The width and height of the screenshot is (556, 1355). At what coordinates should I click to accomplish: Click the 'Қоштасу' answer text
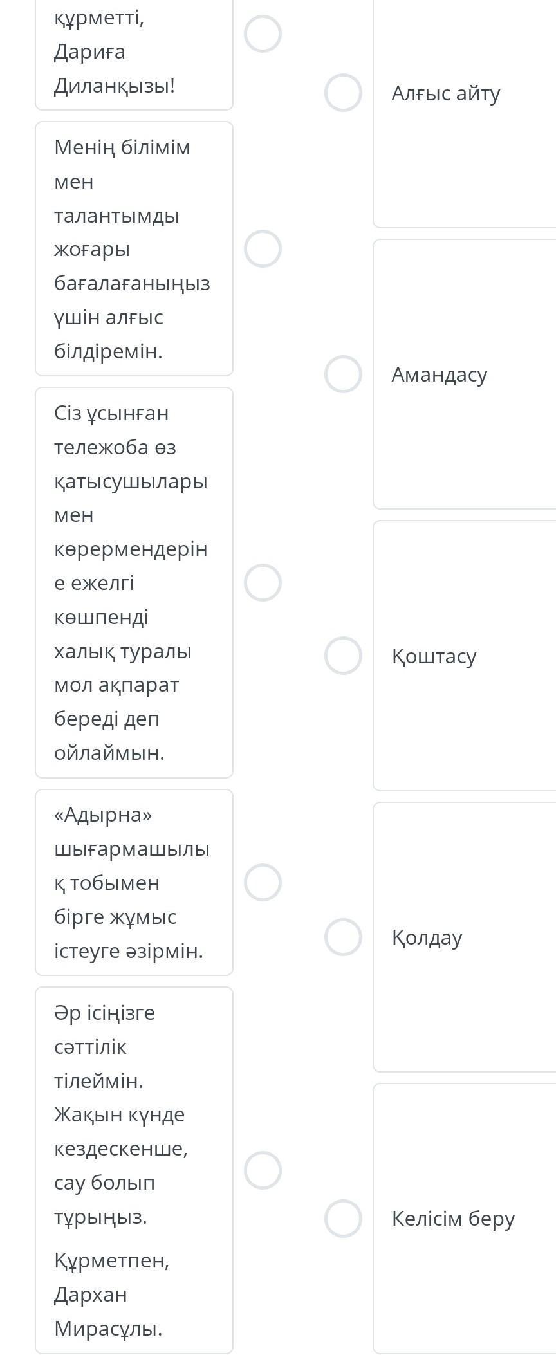434,656
